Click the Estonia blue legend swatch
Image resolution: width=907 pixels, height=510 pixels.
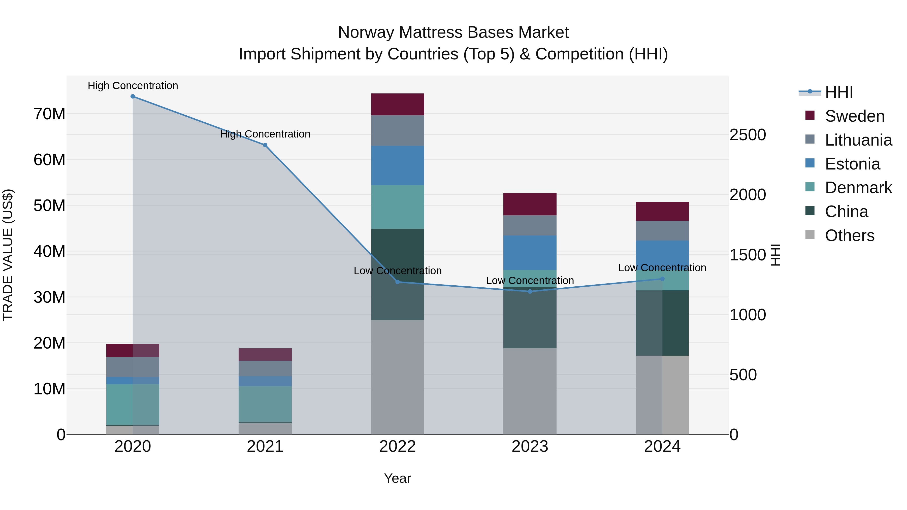click(810, 163)
